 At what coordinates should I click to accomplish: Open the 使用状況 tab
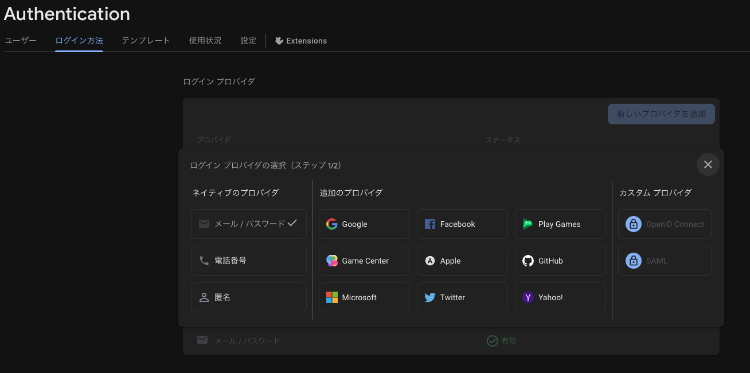click(205, 41)
